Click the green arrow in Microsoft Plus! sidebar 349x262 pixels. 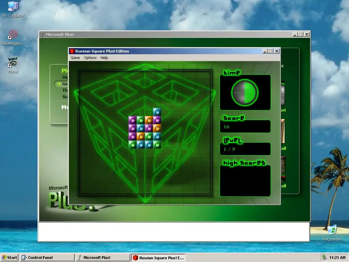click(58, 84)
